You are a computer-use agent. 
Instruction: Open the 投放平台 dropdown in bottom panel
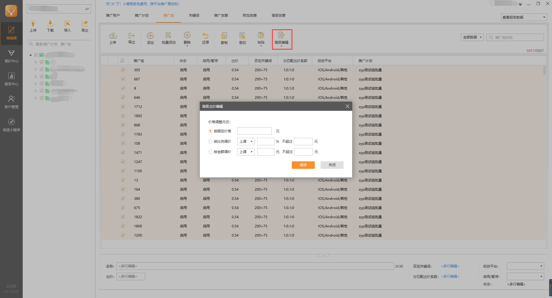coord(526,266)
